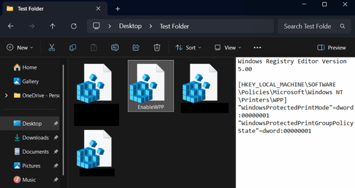This screenshot has height=188, width=355.
Task: Open the View dropdown menu
Action: (x=228, y=48)
